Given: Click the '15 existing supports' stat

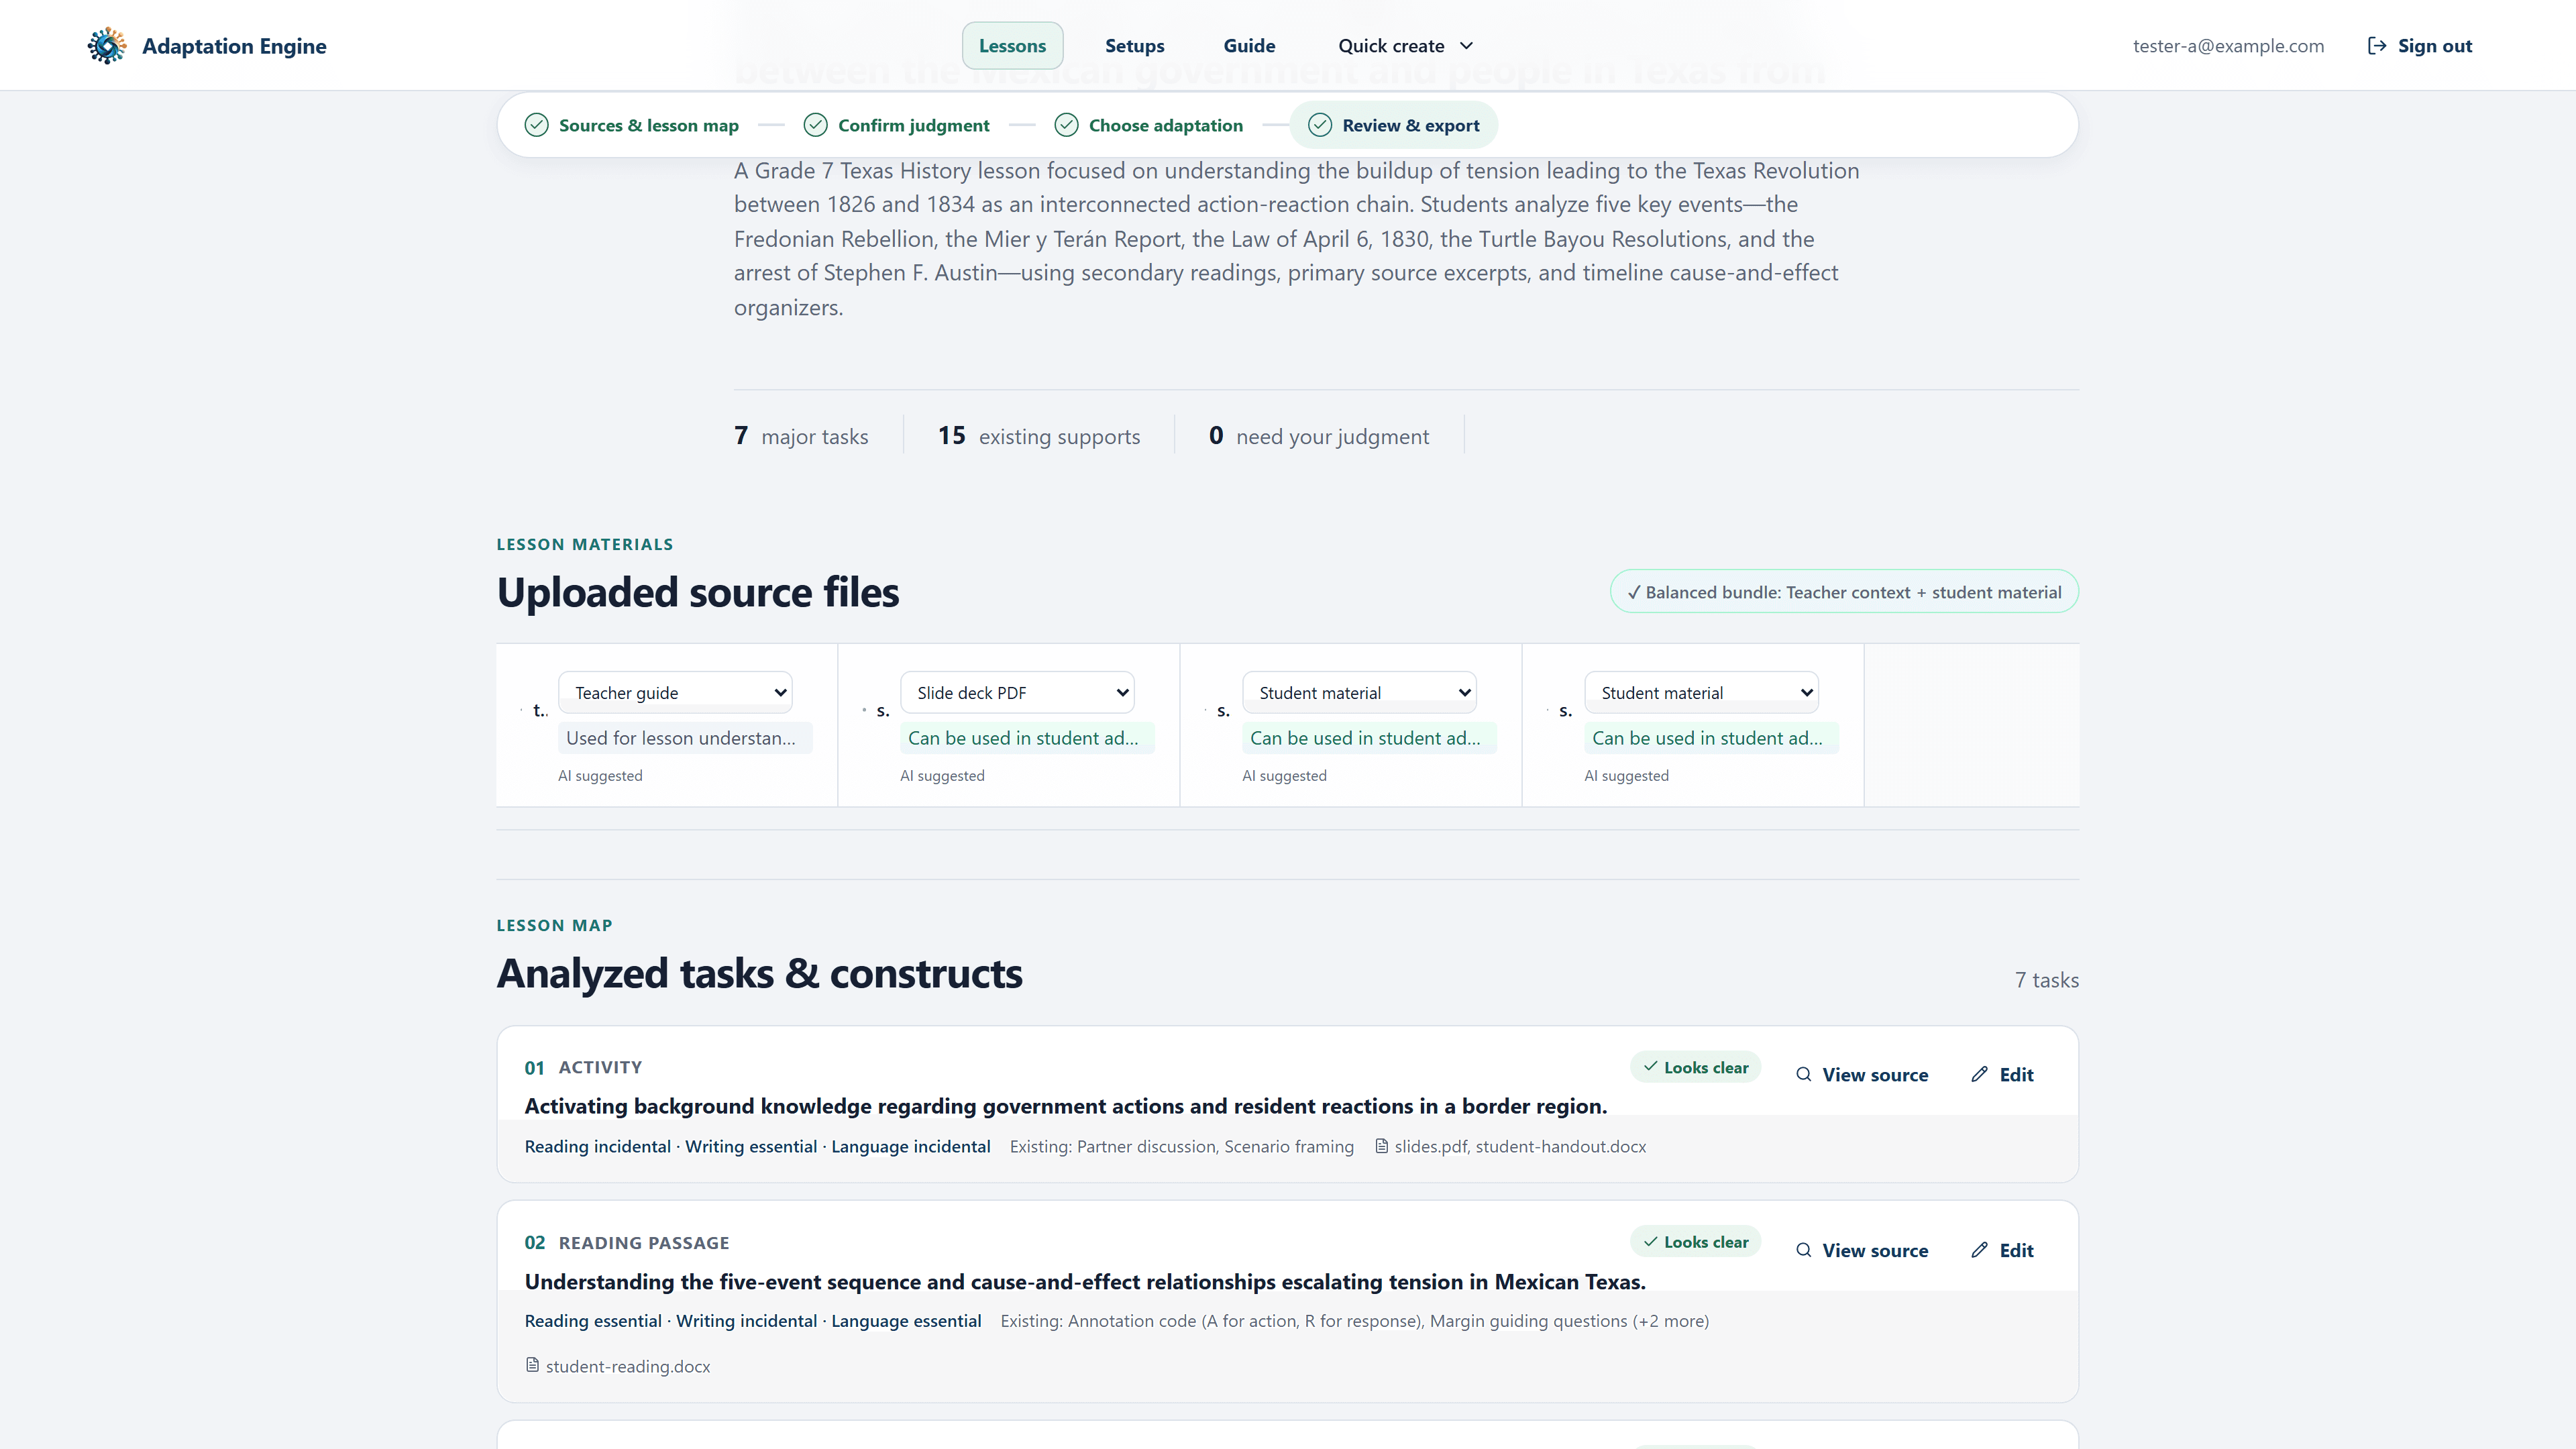Looking at the screenshot, I should (1039, 436).
